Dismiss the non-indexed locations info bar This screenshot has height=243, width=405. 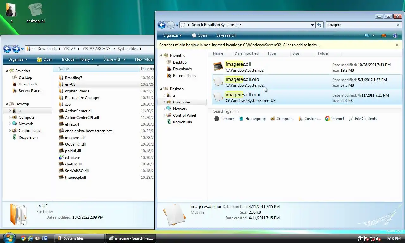pos(397,45)
